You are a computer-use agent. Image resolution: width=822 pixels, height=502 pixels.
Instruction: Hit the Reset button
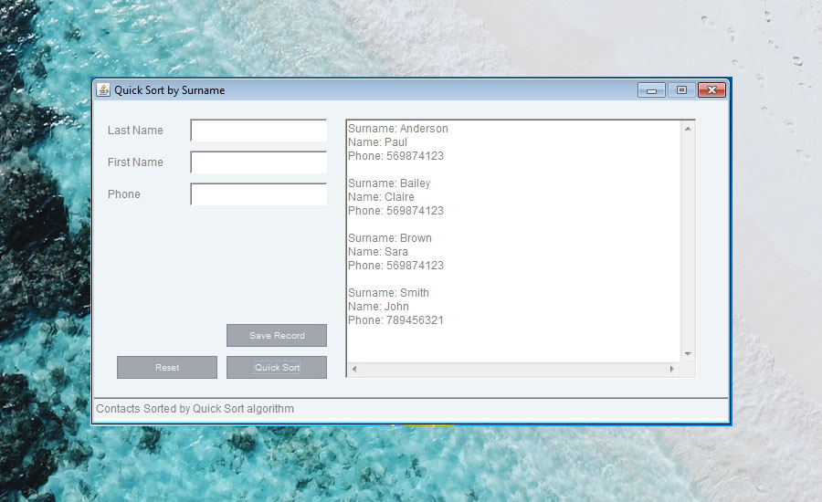click(167, 367)
